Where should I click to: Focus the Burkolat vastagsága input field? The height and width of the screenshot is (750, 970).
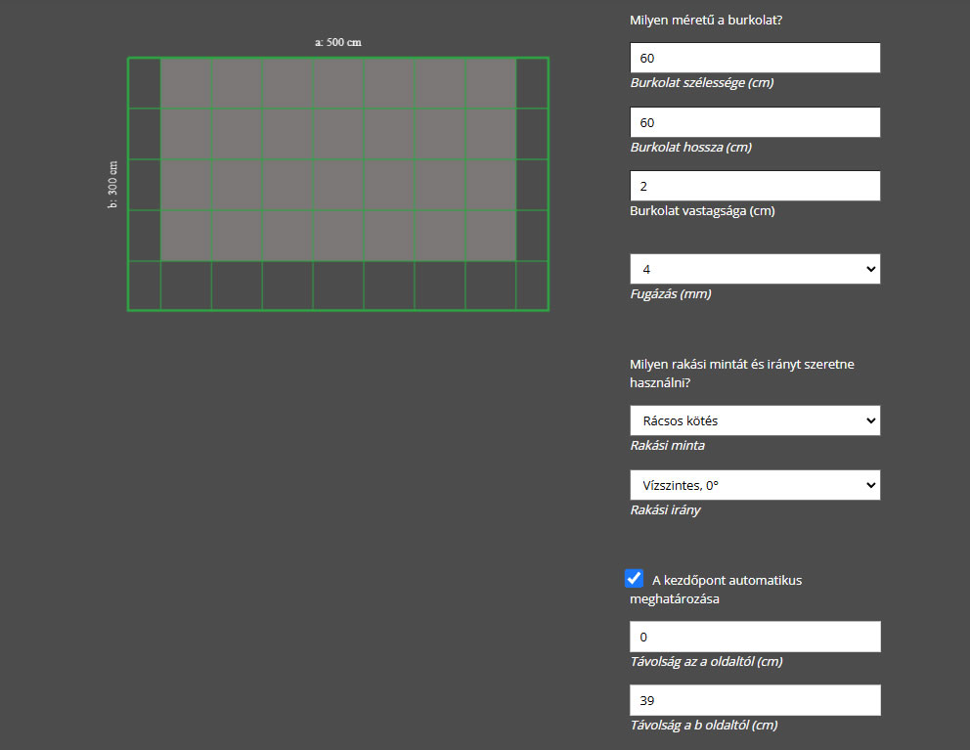(x=755, y=186)
